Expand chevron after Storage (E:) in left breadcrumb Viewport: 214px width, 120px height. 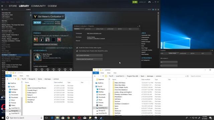point(36,79)
